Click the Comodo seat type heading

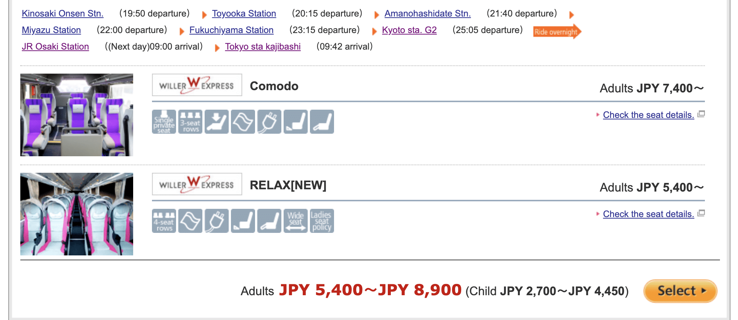(x=274, y=86)
